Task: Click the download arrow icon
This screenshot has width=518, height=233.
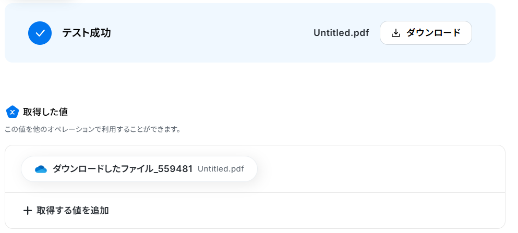Action: 396,33
